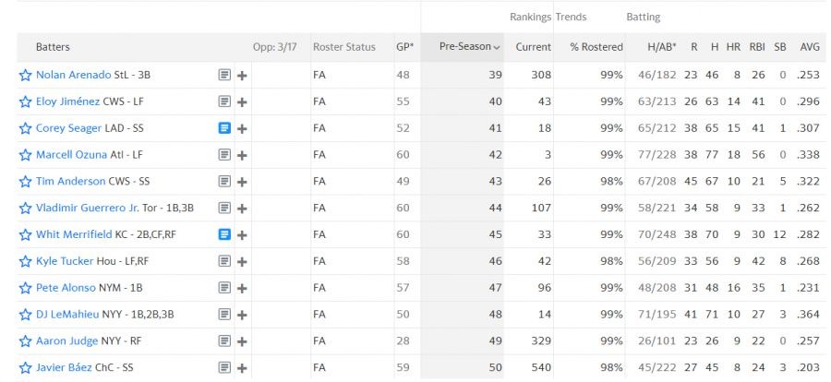Image resolution: width=831 pixels, height=382 pixels.
Task: Sort by Pre-Season ranking column
Action: [469, 47]
